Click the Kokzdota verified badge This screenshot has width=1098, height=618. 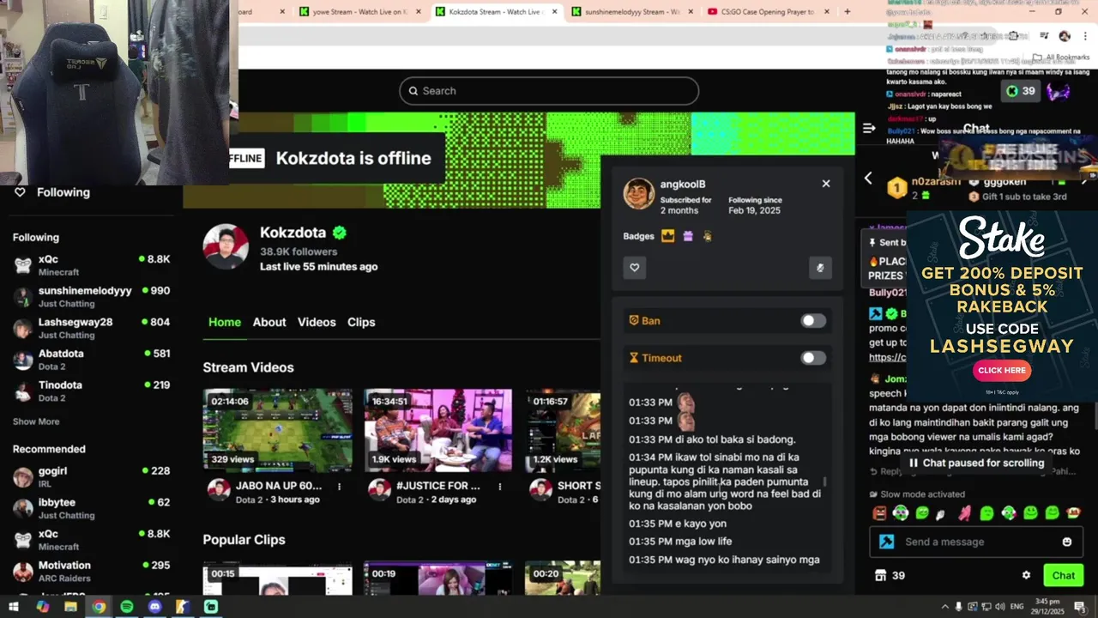340,233
